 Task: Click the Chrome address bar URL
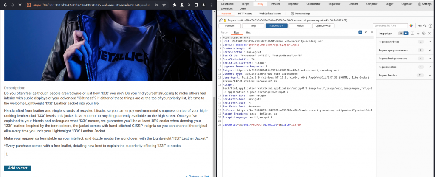point(93,5)
